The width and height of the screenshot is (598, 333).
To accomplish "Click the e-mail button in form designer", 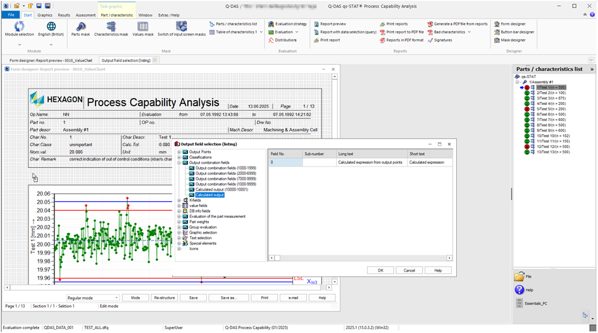I will (x=293, y=298).
